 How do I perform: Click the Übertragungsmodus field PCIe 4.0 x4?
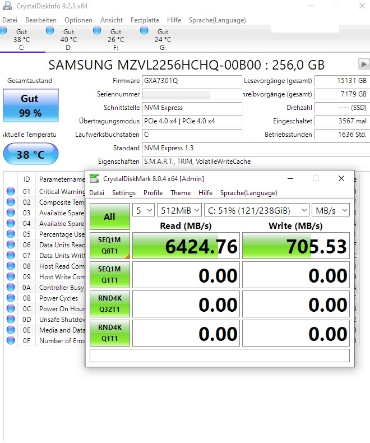(x=192, y=121)
